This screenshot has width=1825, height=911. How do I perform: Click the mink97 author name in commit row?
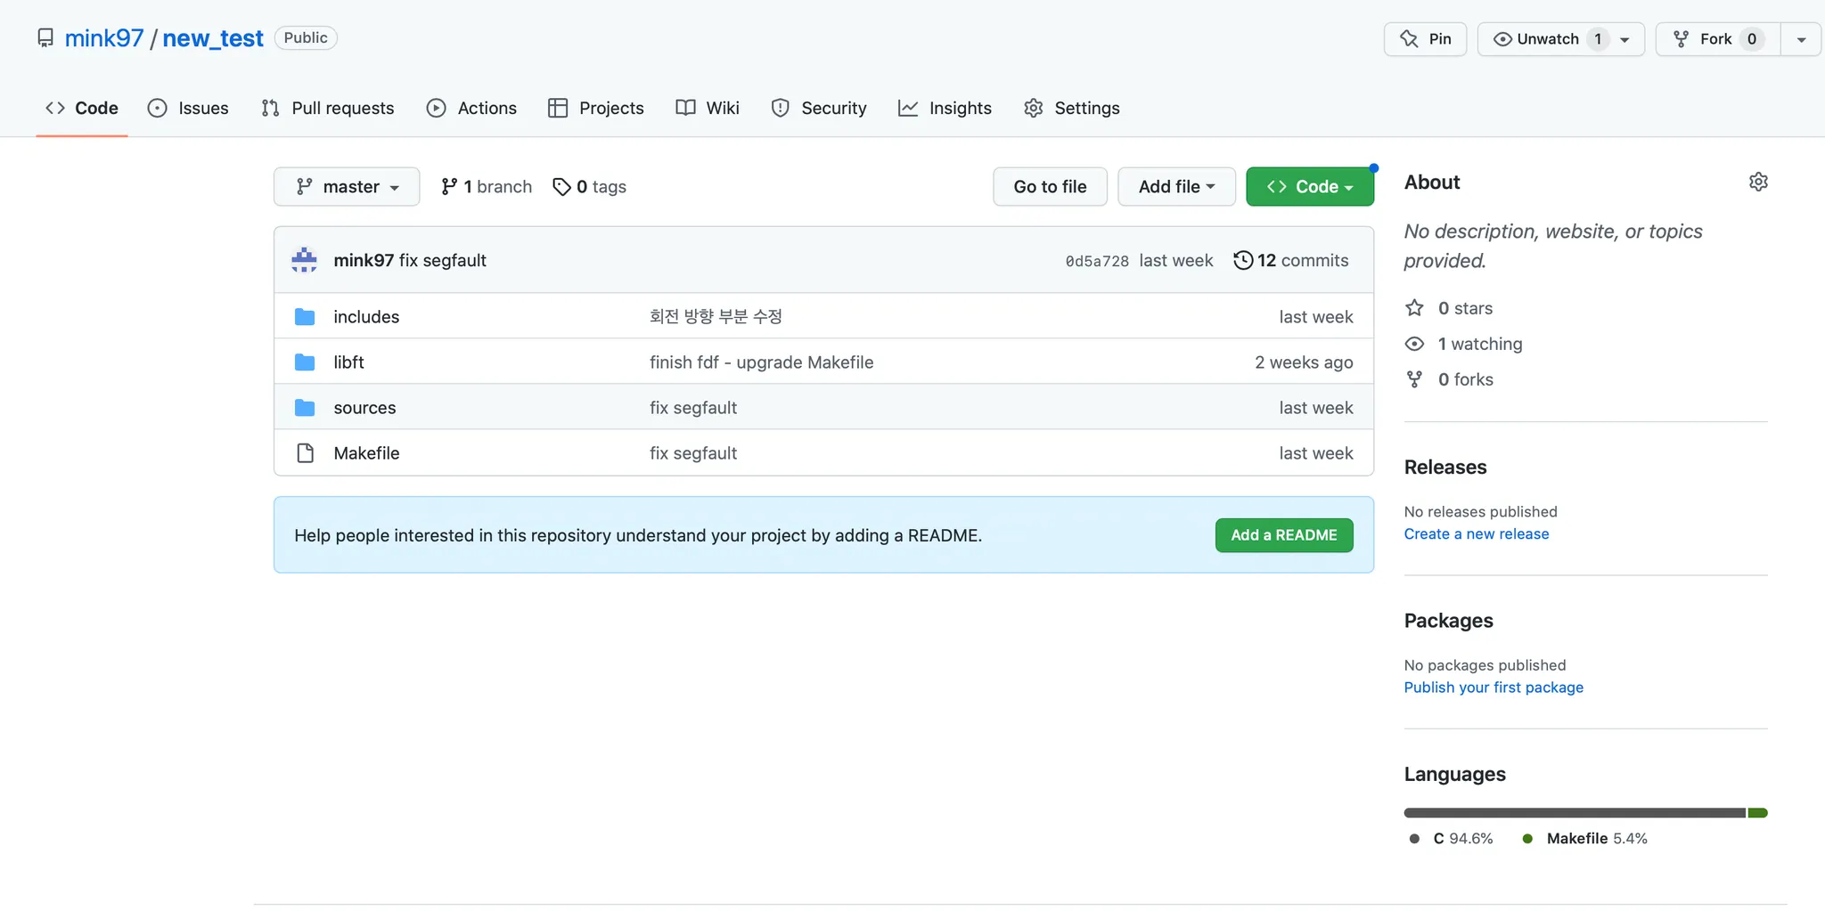click(x=364, y=260)
